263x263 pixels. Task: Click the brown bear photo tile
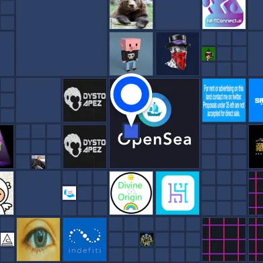point(131,14)
